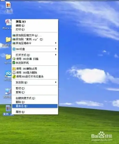Click the archive icon beside 添加到压缩文件

pos(14,35)
